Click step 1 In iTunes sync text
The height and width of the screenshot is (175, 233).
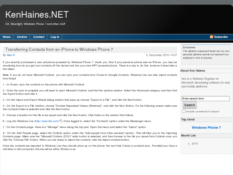point(44,84)
